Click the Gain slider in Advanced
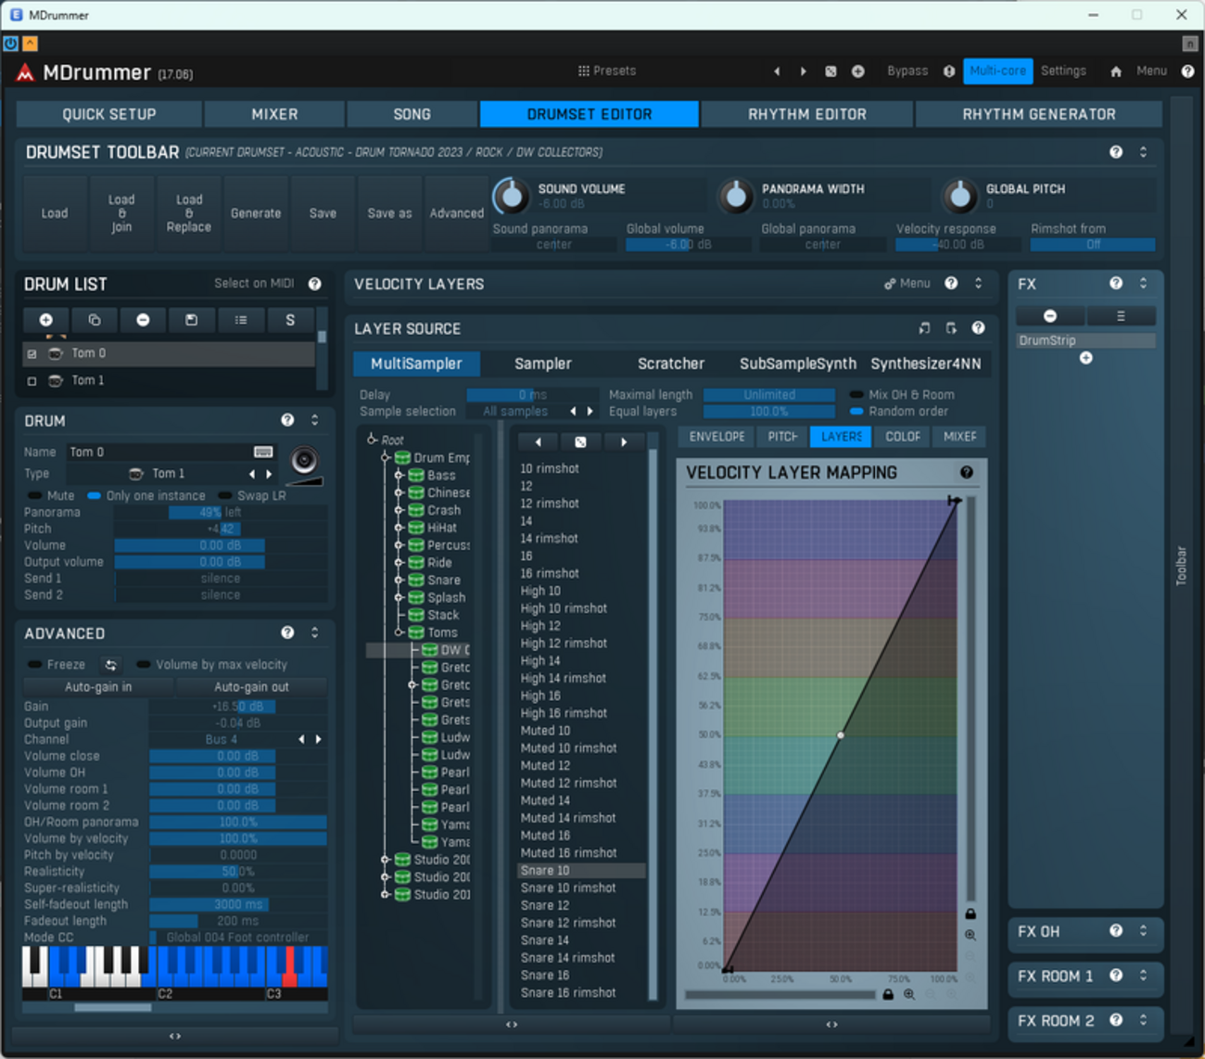This screenshot has height=1059, width=1205. pos(237,707)
